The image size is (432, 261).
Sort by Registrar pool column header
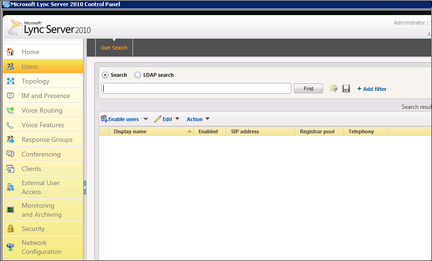pos(319,131)
